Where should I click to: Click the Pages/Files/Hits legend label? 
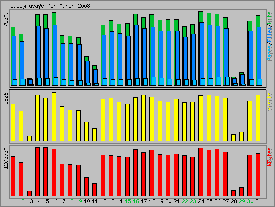270,36
